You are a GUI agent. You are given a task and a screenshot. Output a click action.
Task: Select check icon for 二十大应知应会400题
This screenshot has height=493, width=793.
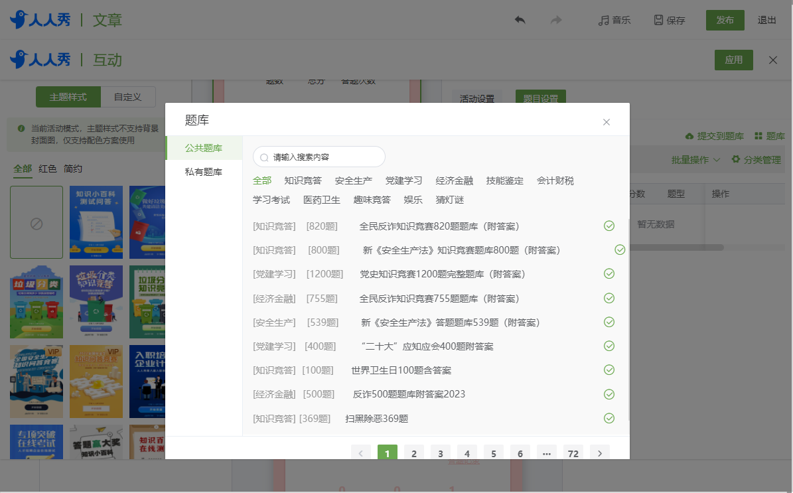pos(609,346)
